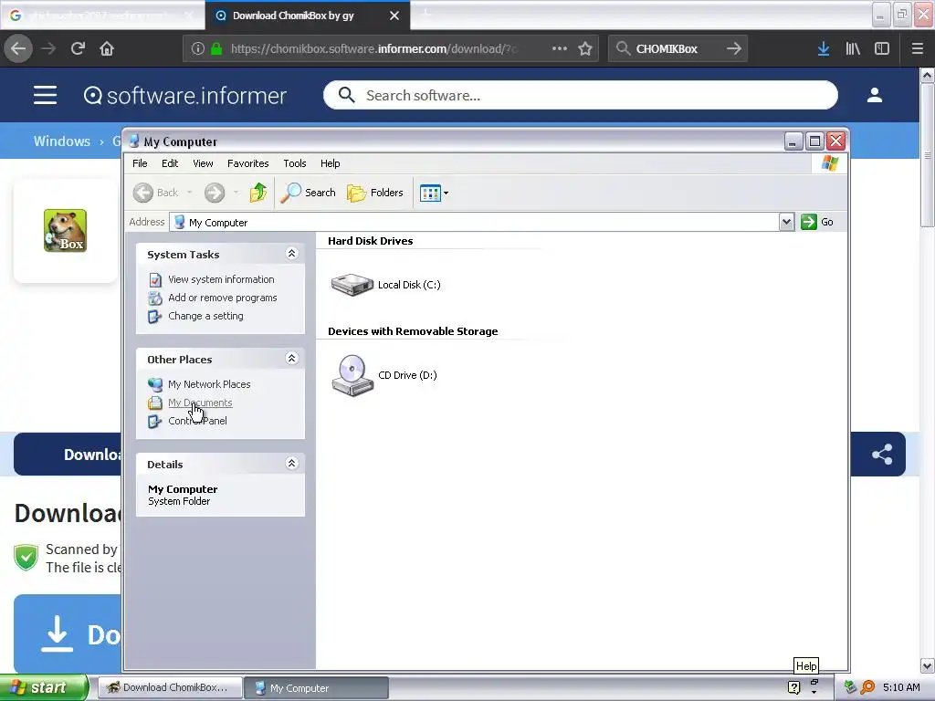Click the My Computer address field
The image size is (935, 701).
[x=475, y=222]
